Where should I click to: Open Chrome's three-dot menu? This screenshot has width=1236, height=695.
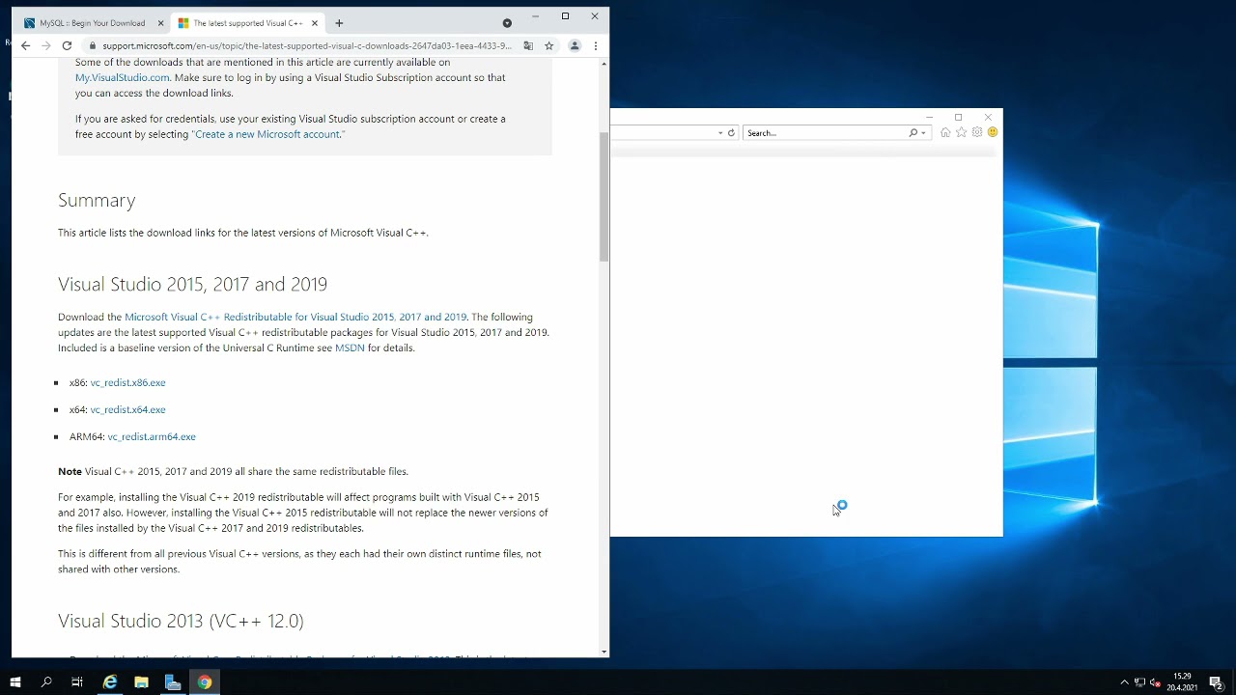(x=596, y=45)
